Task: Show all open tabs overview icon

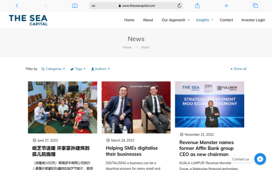Action: (x=255, y=6)
